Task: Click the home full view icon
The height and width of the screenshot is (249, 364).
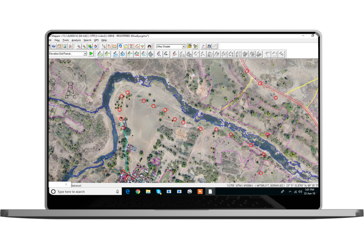Action: [x=95, y=47]
